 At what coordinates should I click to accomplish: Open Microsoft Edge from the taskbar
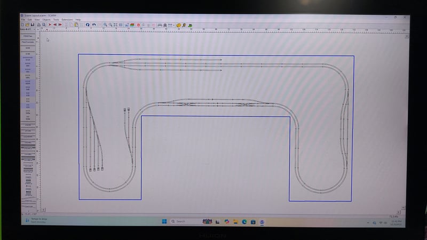click(244, 222)
